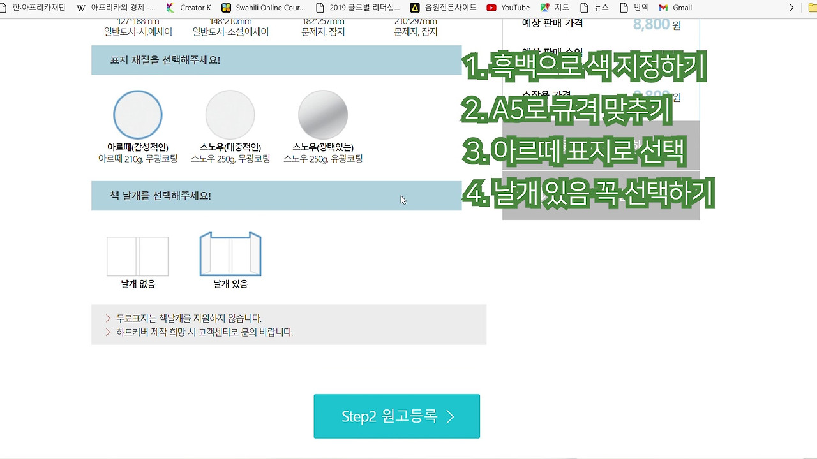Click the 일반도서-소설,에세이 size label
This screenshot has width=817, height=459.
[x=230, y=31]
